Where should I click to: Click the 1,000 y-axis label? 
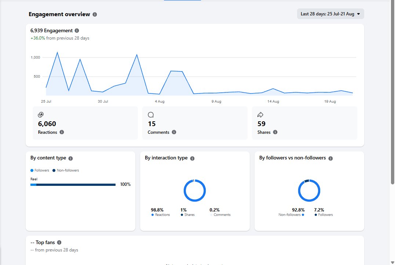click(x=36, y=58)
